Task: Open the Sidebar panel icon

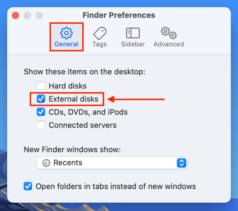Action: coord(133,33)
